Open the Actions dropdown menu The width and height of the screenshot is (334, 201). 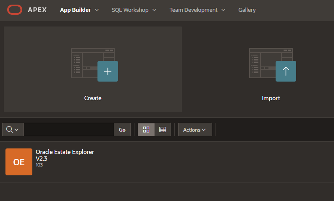[x=195, y=130]
